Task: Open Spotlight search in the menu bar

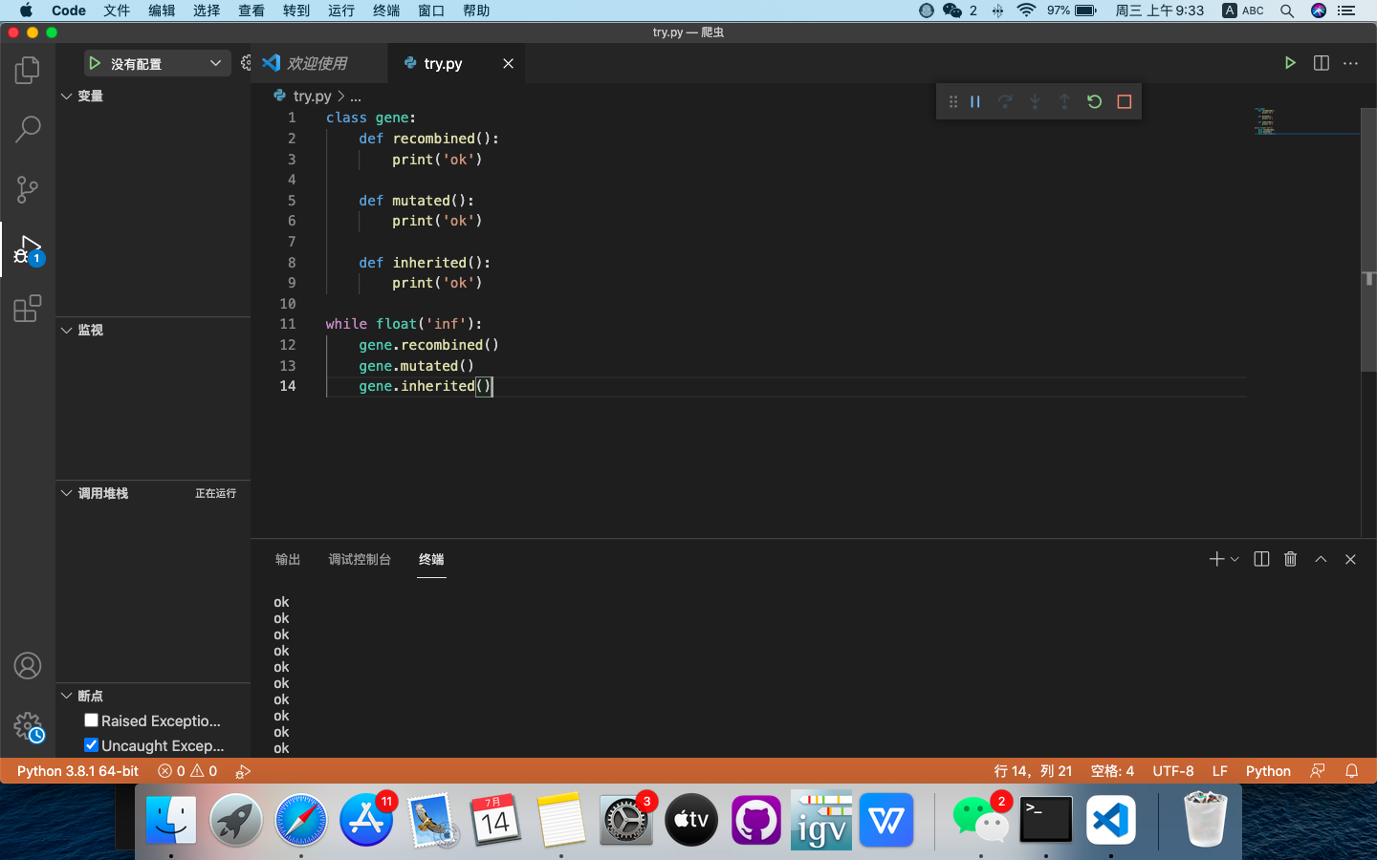Action: (1287, 11)
